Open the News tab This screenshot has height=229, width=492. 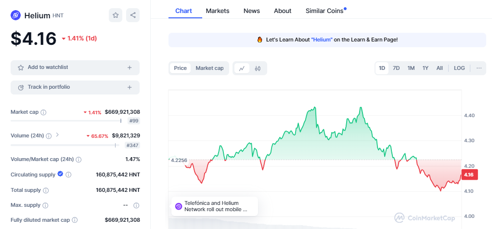point(252,11)
